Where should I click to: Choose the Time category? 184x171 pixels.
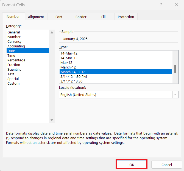[28, 55]
